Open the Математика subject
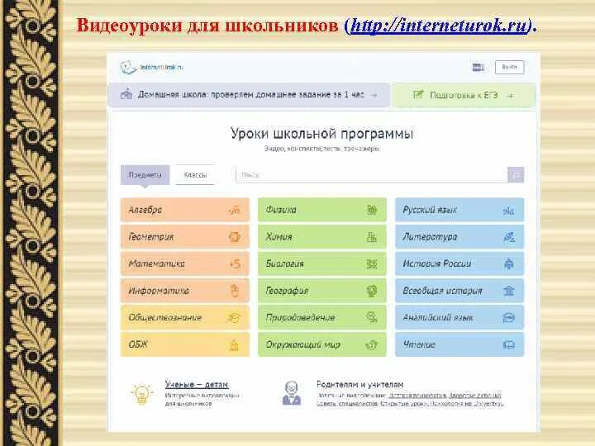The height and width of the screenshot is (446, 595). point(185,263)
